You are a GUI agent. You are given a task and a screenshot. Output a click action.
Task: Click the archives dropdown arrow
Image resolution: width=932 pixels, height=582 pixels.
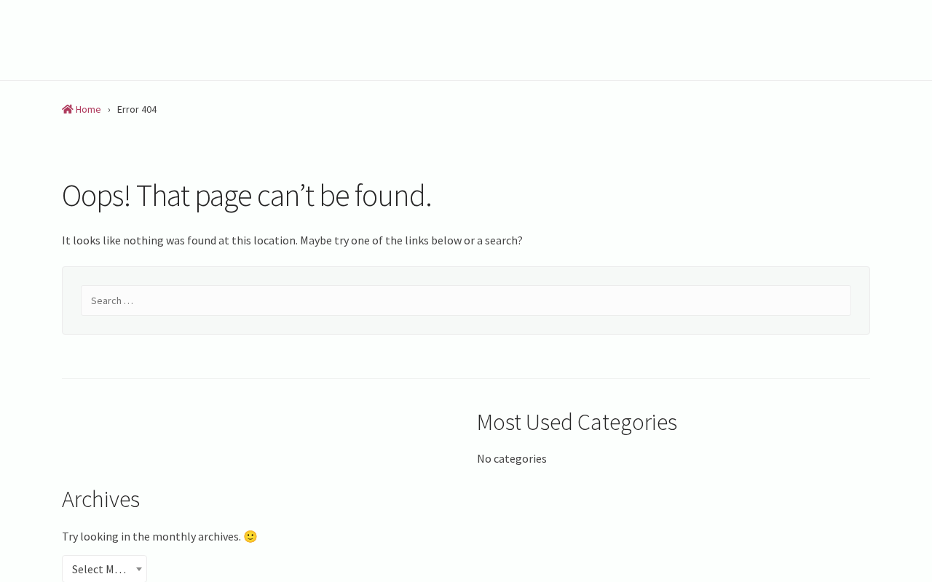(x=138, y=569)
